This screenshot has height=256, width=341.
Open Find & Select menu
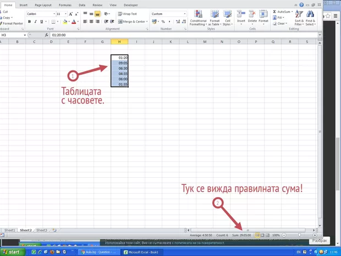(x=310, y=18)
